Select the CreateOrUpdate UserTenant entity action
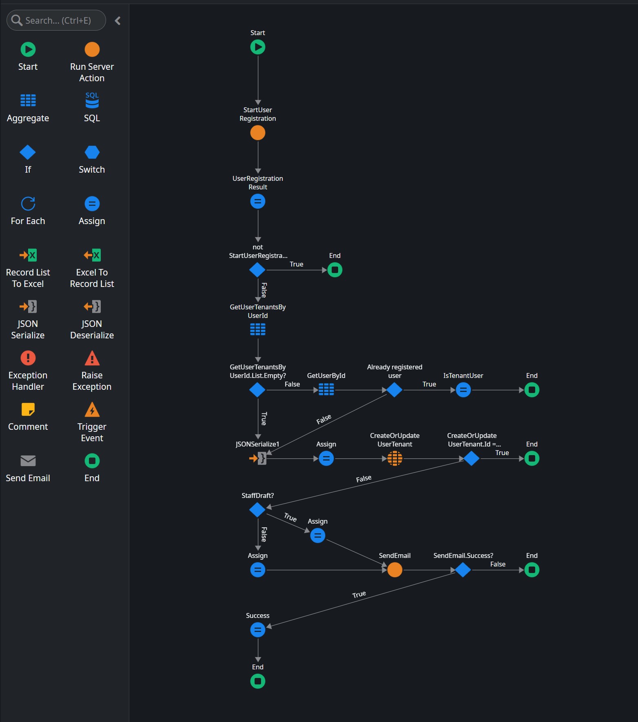The width and height of the screenshot is (638, 722). (x=395, y=459)
